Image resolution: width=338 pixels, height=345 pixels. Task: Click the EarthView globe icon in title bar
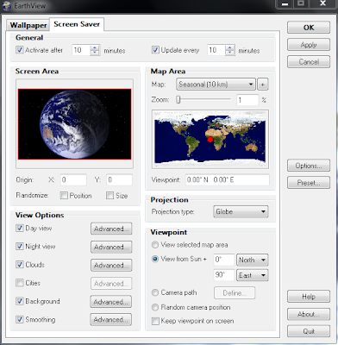pos(6,5)
